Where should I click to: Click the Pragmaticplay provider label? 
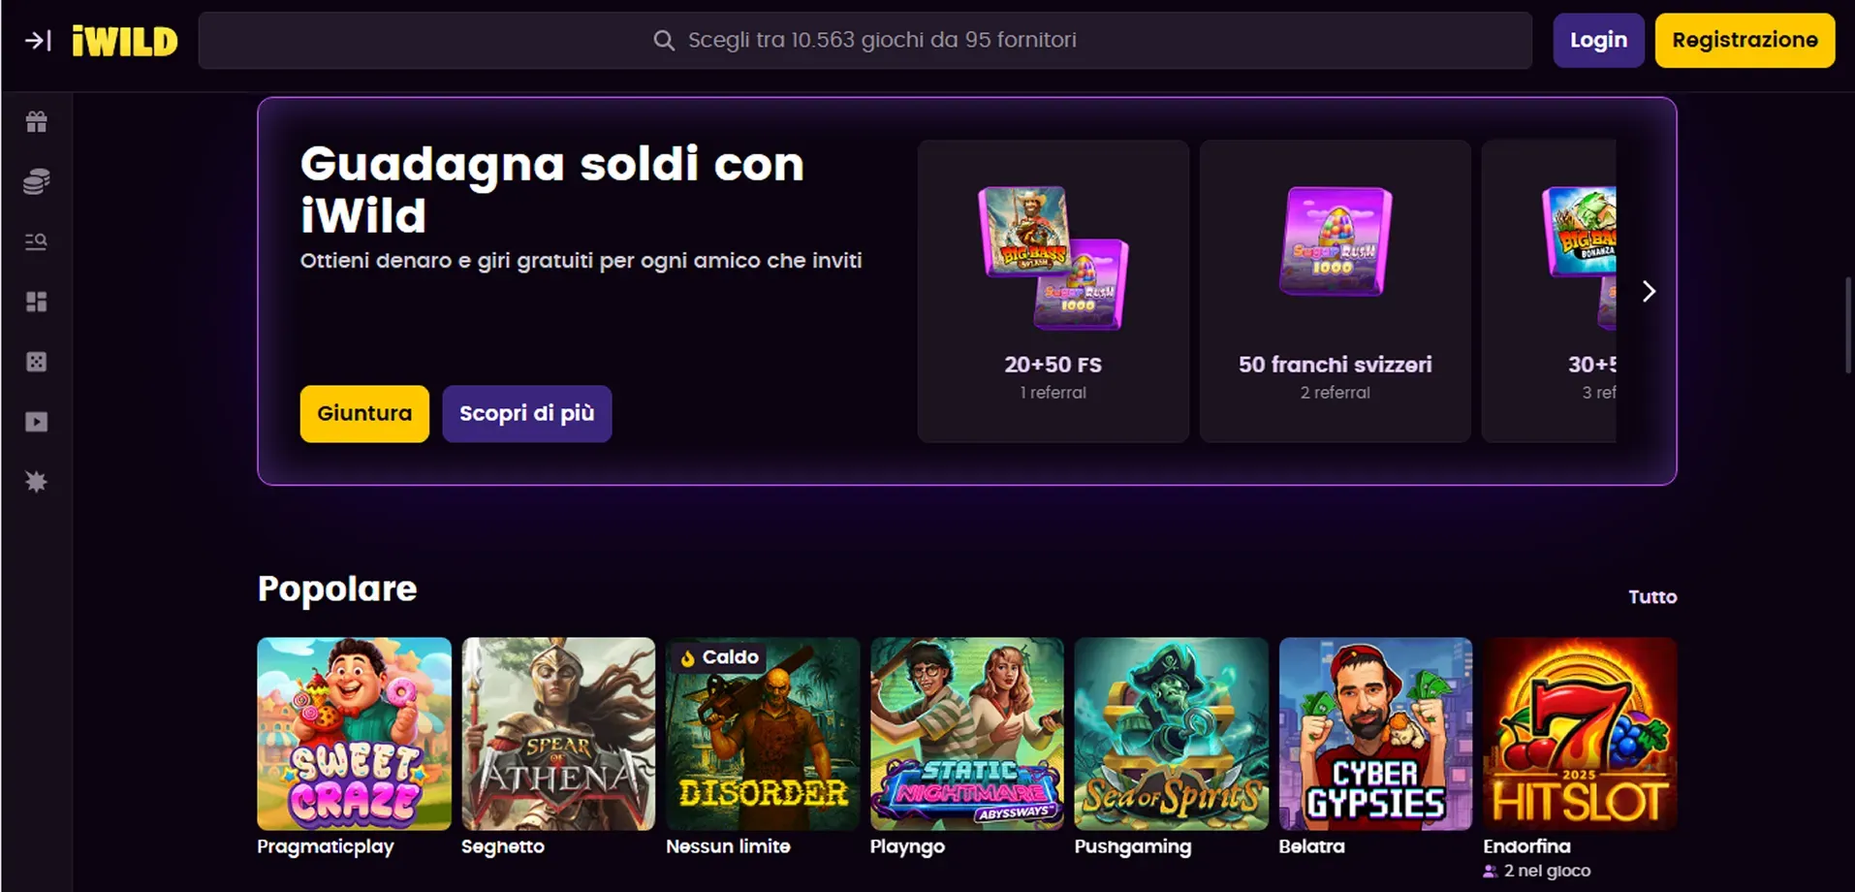tap(326, 846)
